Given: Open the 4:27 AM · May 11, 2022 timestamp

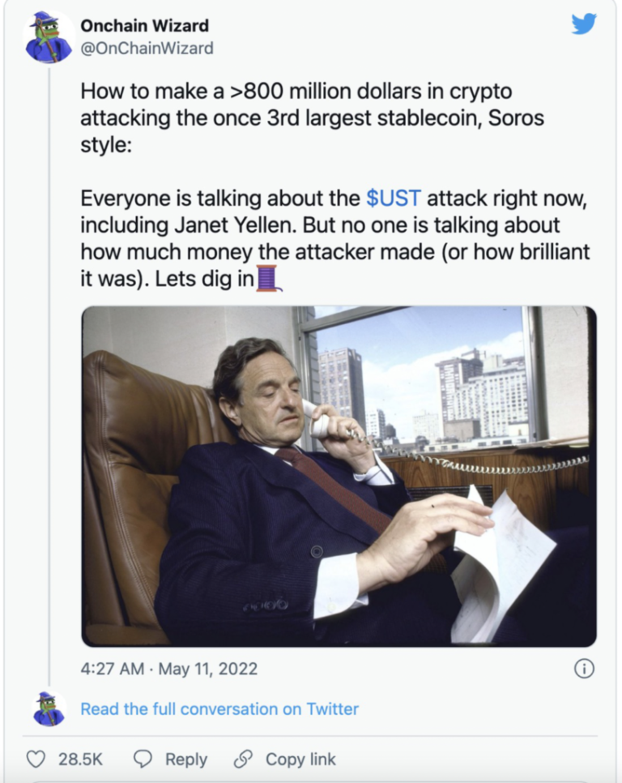Looking at the screenshot, I should click(x=169, y=669).
